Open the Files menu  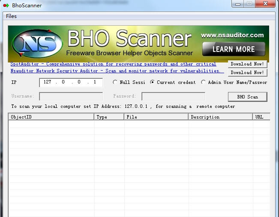[x=11, y=16]
